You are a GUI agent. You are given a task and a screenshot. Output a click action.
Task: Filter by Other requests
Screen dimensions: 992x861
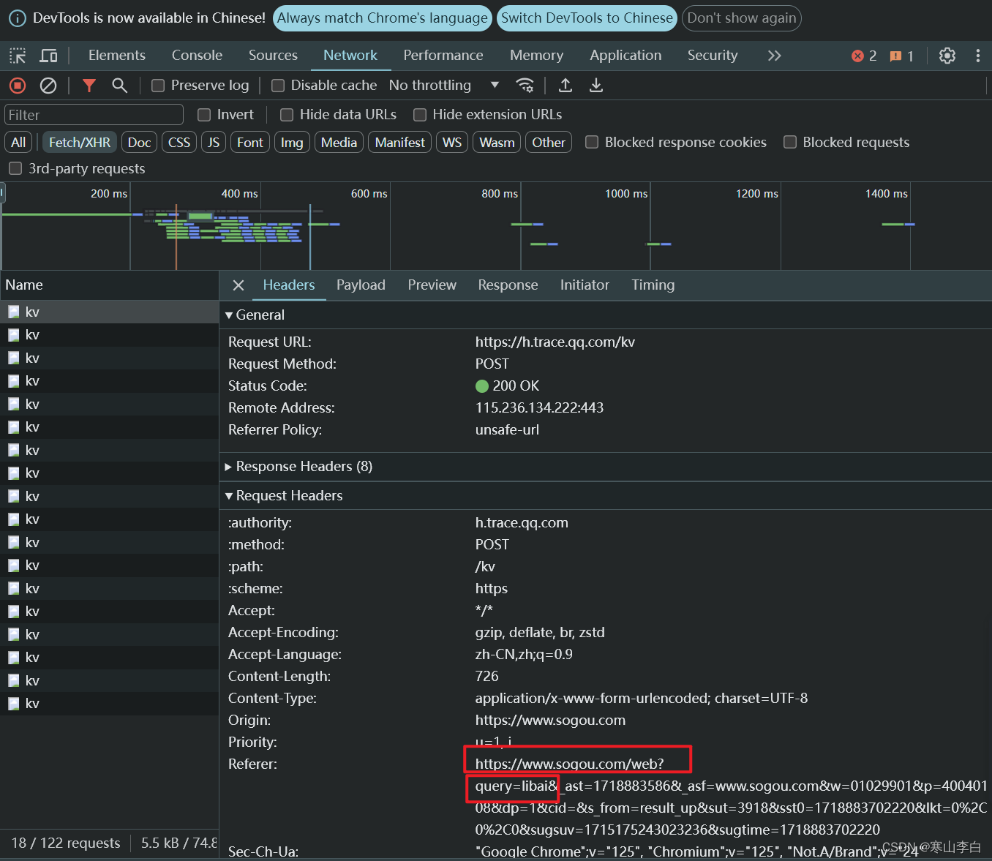[x=549, y=143]
